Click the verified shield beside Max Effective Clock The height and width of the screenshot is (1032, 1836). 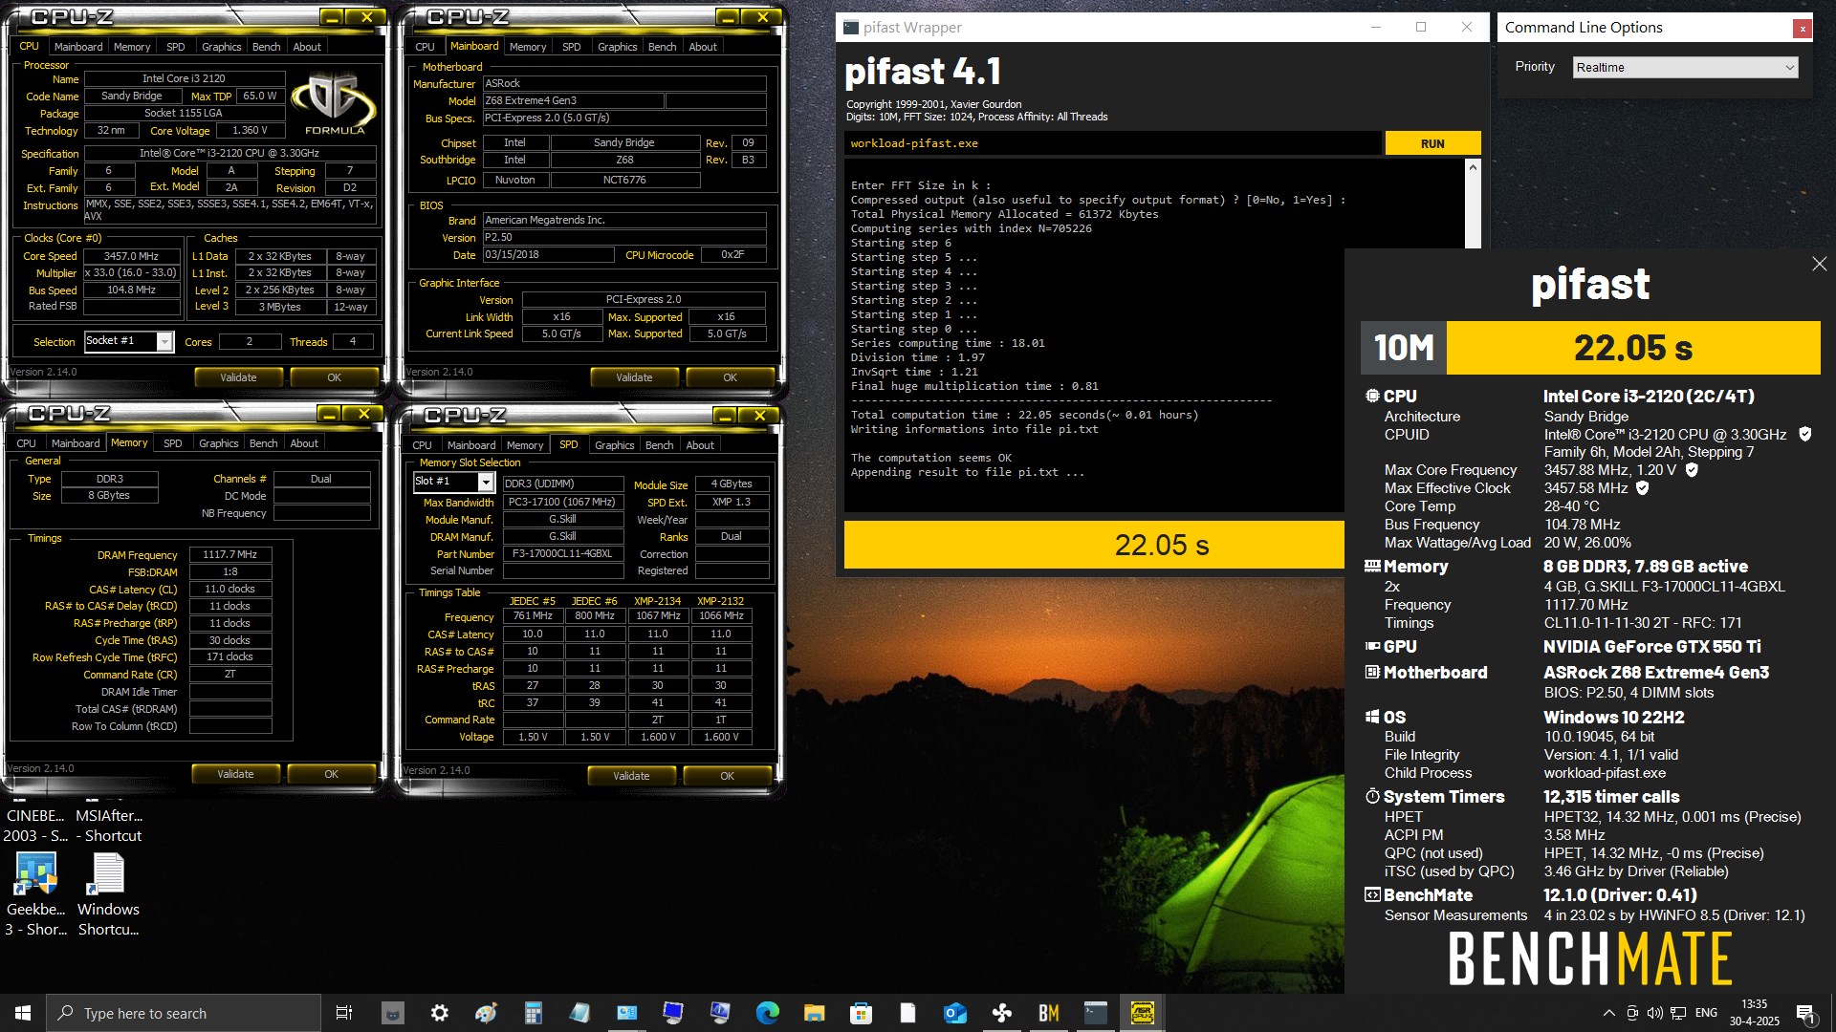pos(1643,487)
